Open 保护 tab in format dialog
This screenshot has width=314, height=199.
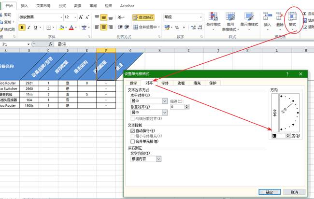click(213, 83)
